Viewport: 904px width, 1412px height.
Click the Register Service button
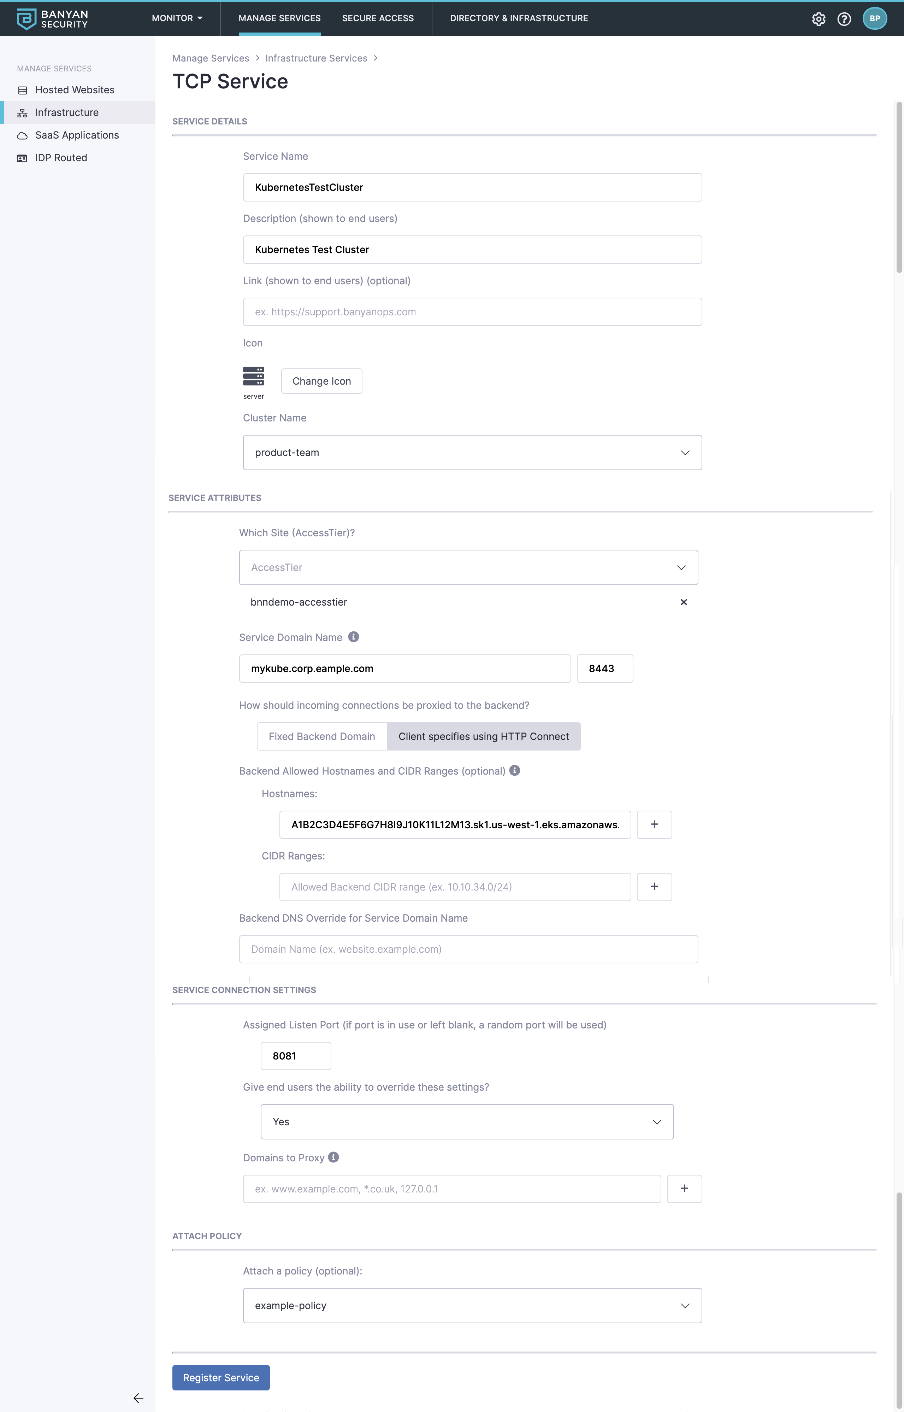tap(221, 1377)
